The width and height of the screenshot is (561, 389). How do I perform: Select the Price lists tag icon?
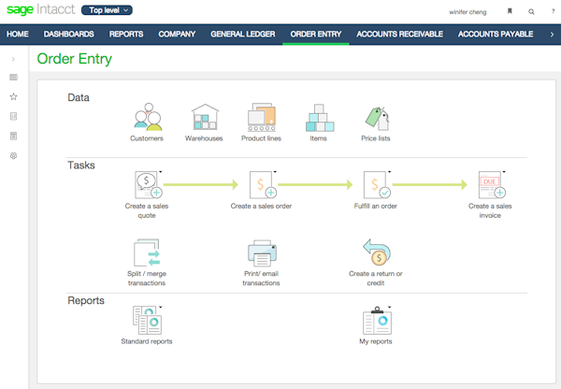376,118
